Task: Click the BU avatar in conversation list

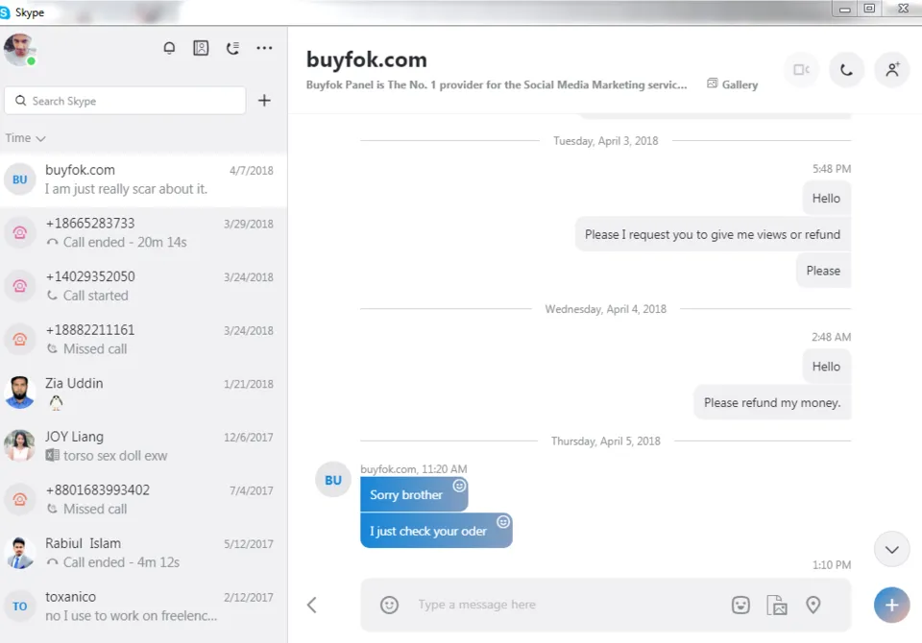Action: pos(20,179)
